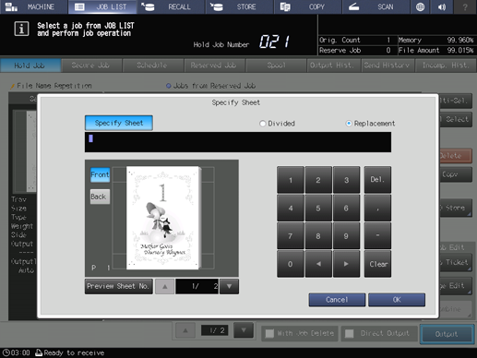Click the information icon next to message

click(21, 29)
